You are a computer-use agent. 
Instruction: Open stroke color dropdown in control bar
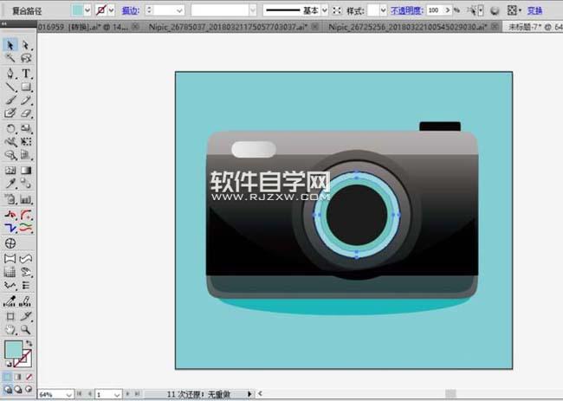click(x=112, y=10)
